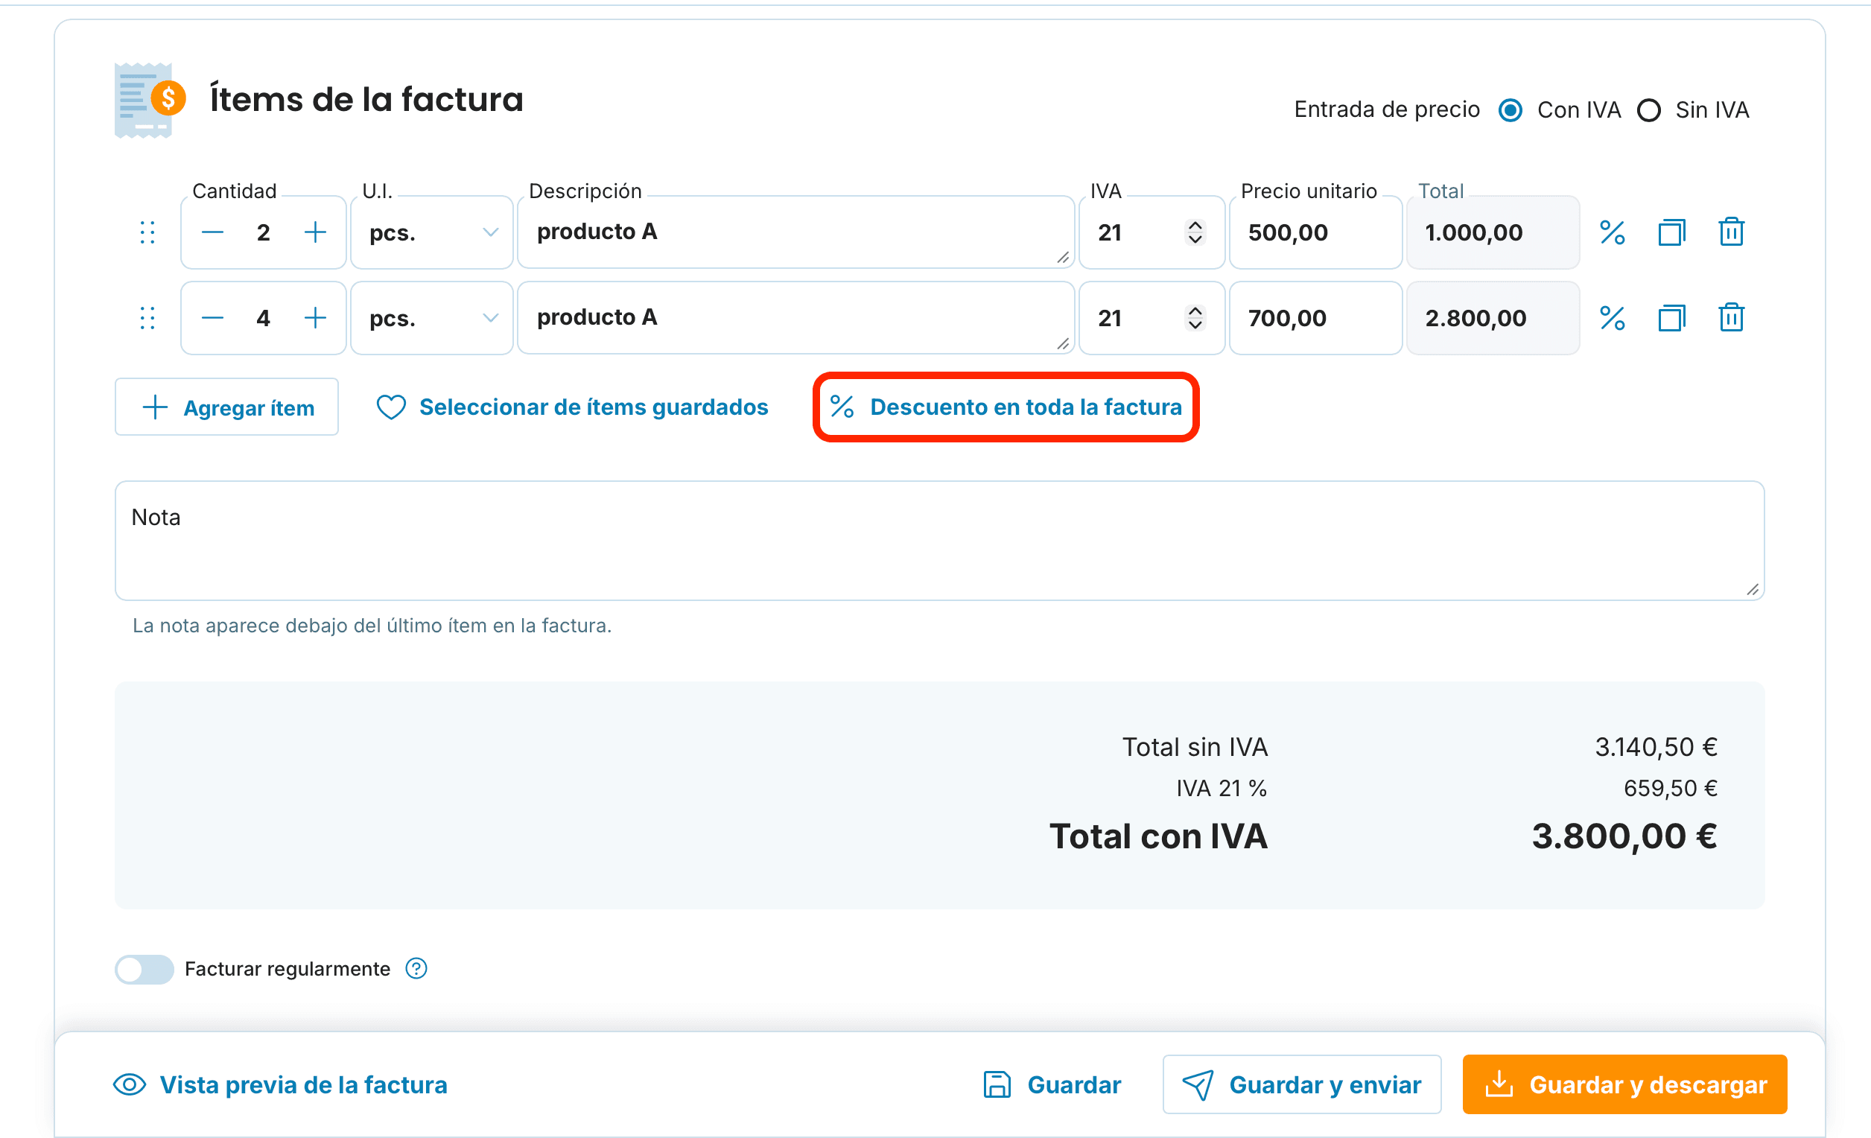1871x1138 pixels.
Task: Click the Total field showing 2.800,00
Action: [x=1493, y=318]
